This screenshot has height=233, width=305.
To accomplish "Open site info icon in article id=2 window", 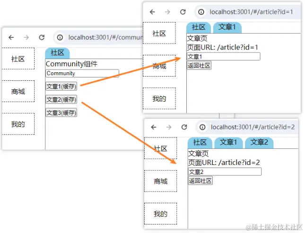I will coord(202,127).
